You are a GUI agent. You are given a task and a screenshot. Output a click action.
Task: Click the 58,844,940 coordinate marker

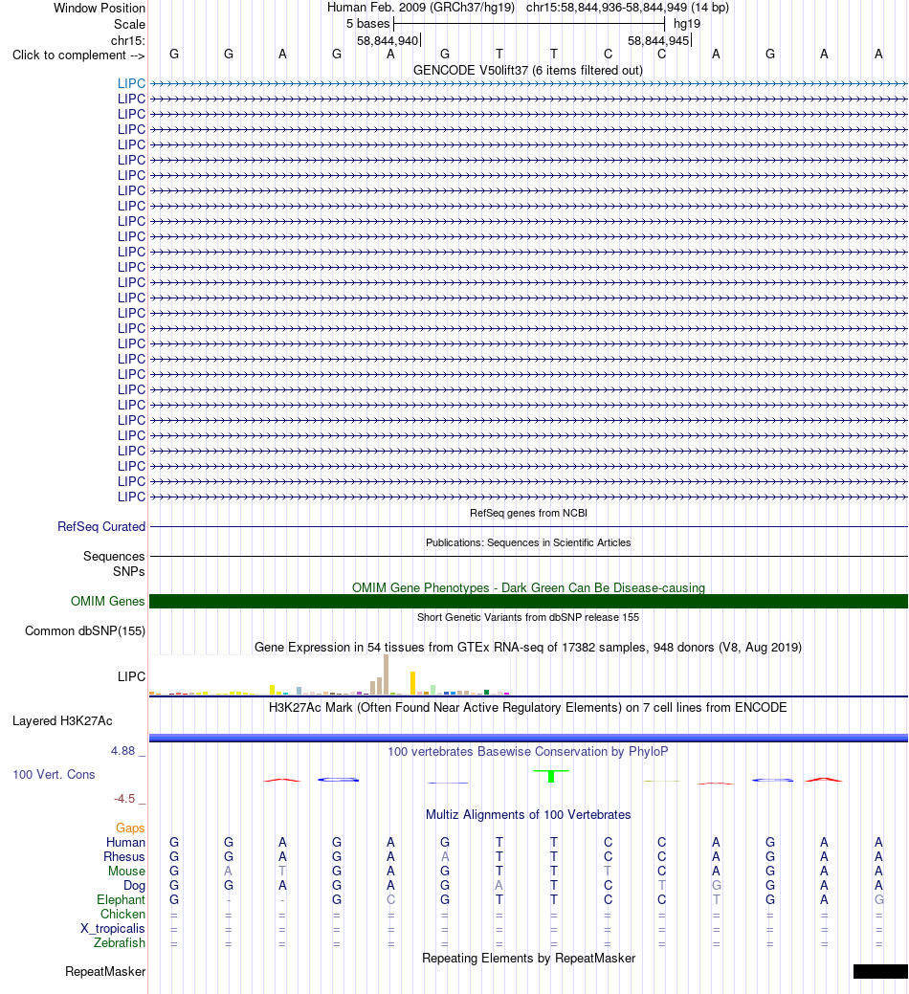pos(388,40)
